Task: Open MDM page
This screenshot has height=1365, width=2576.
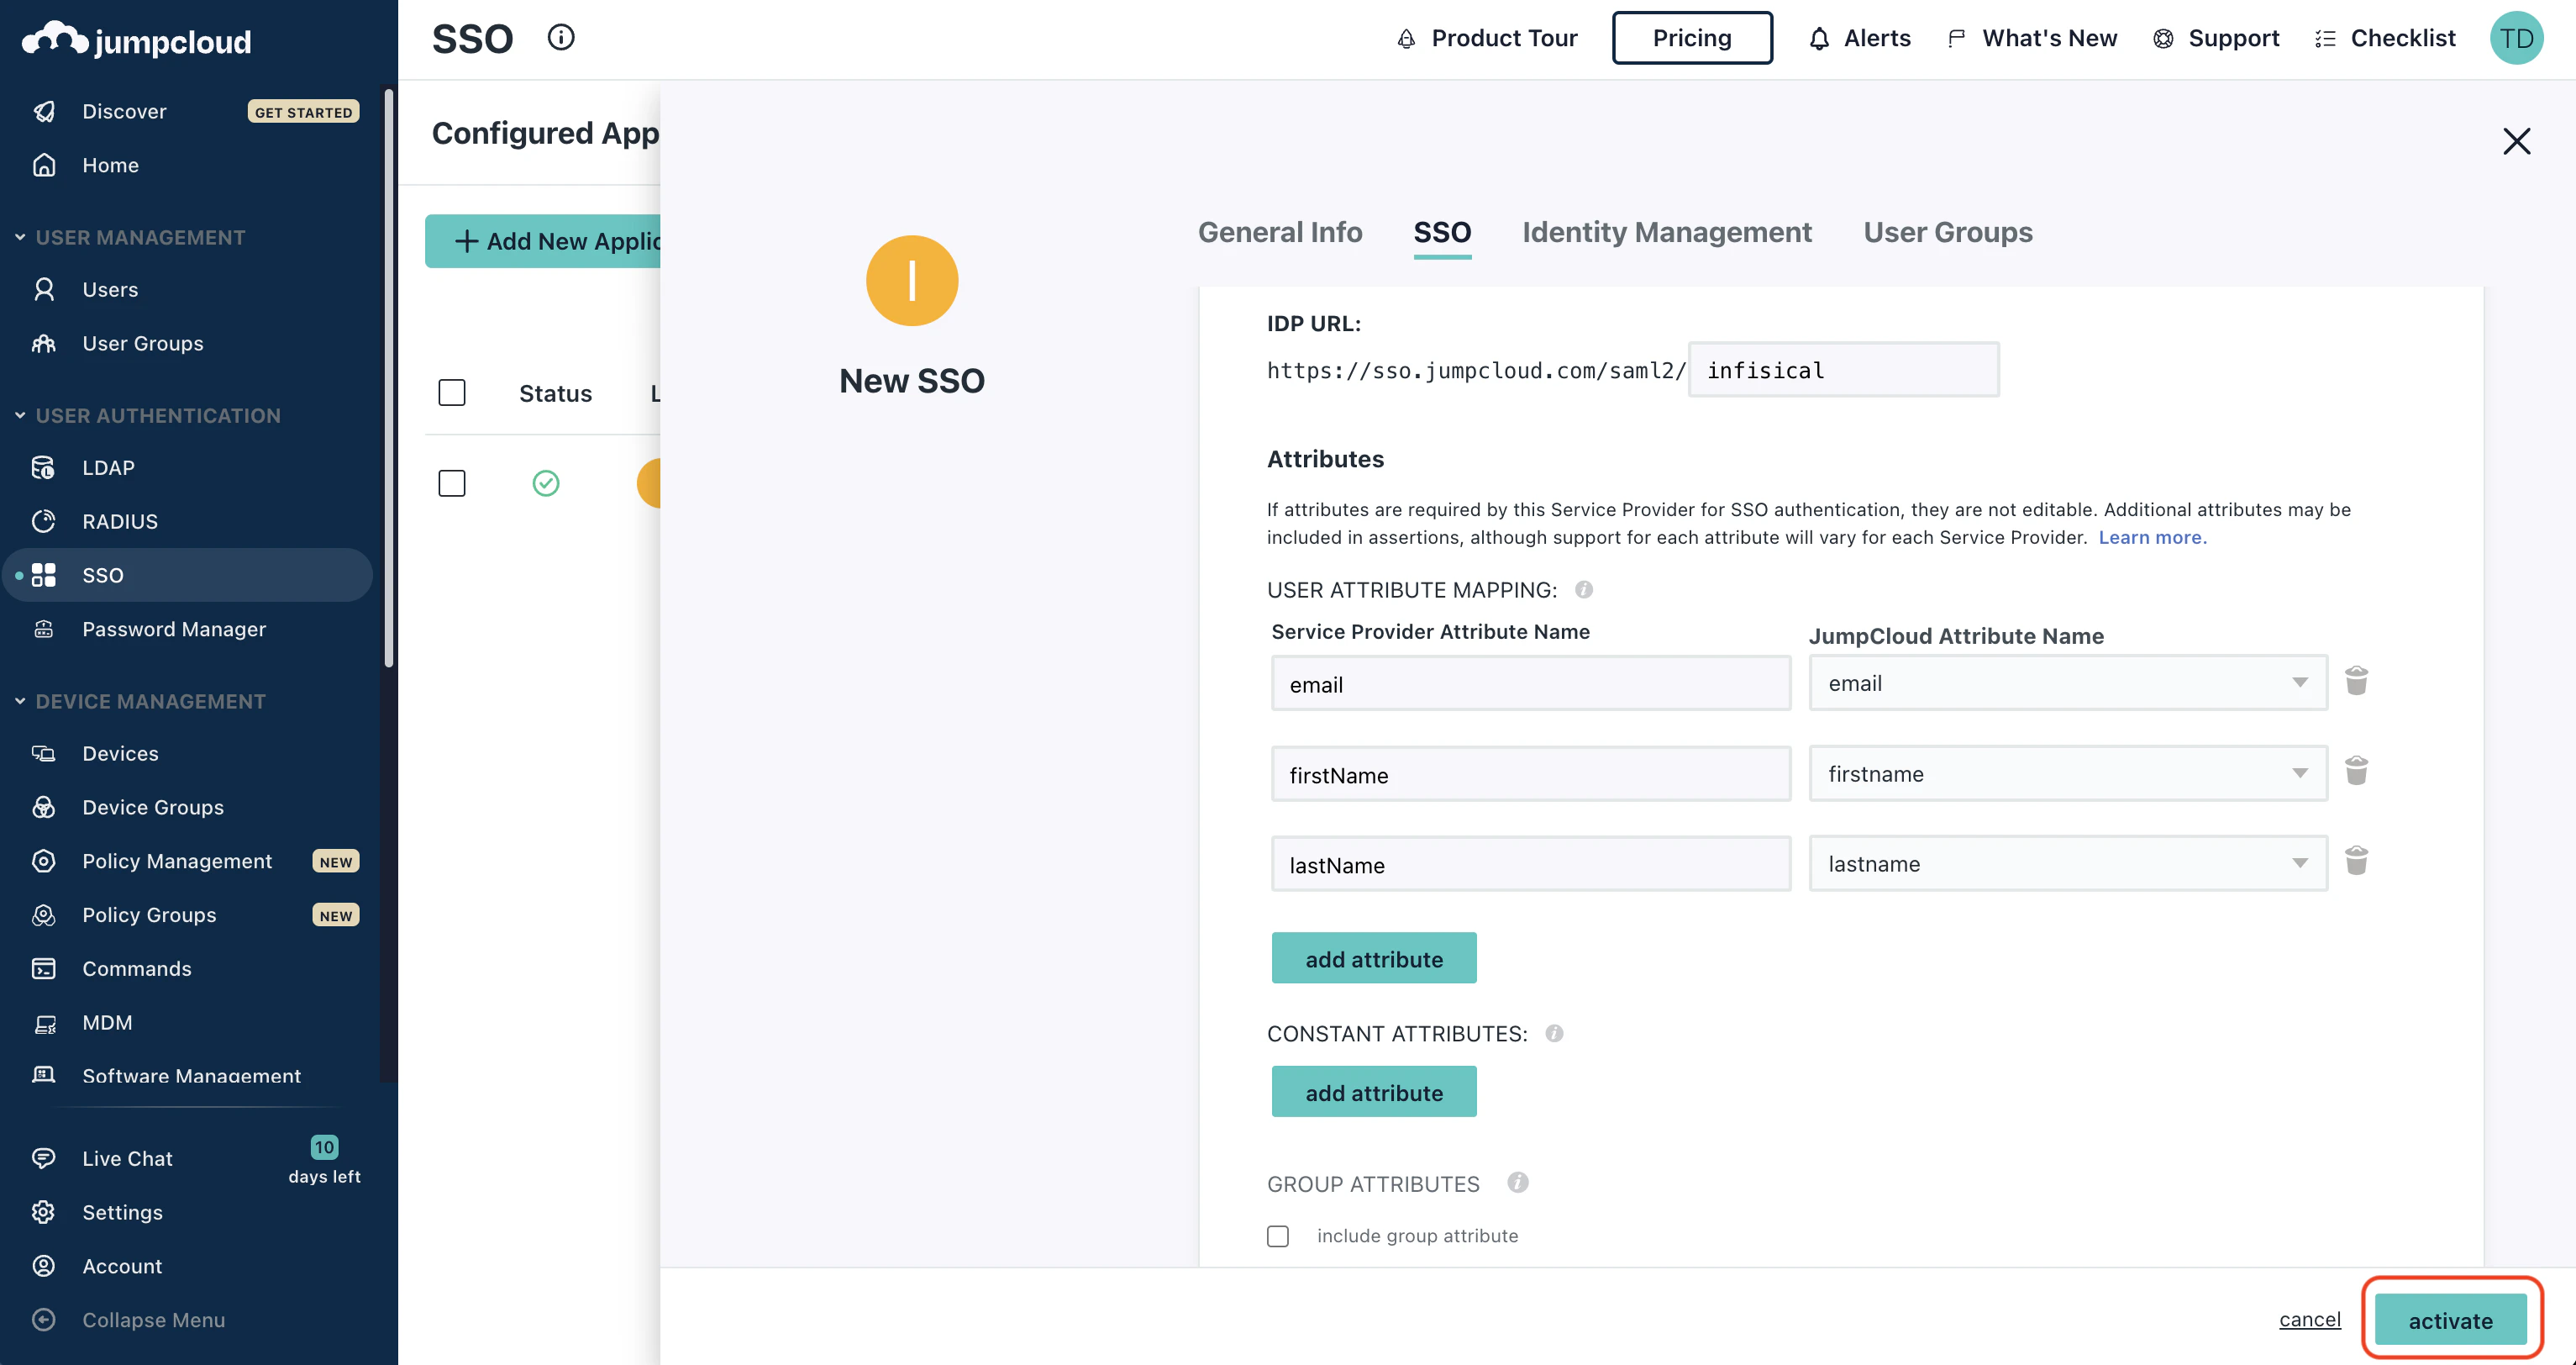Action: coord(107,1023)
